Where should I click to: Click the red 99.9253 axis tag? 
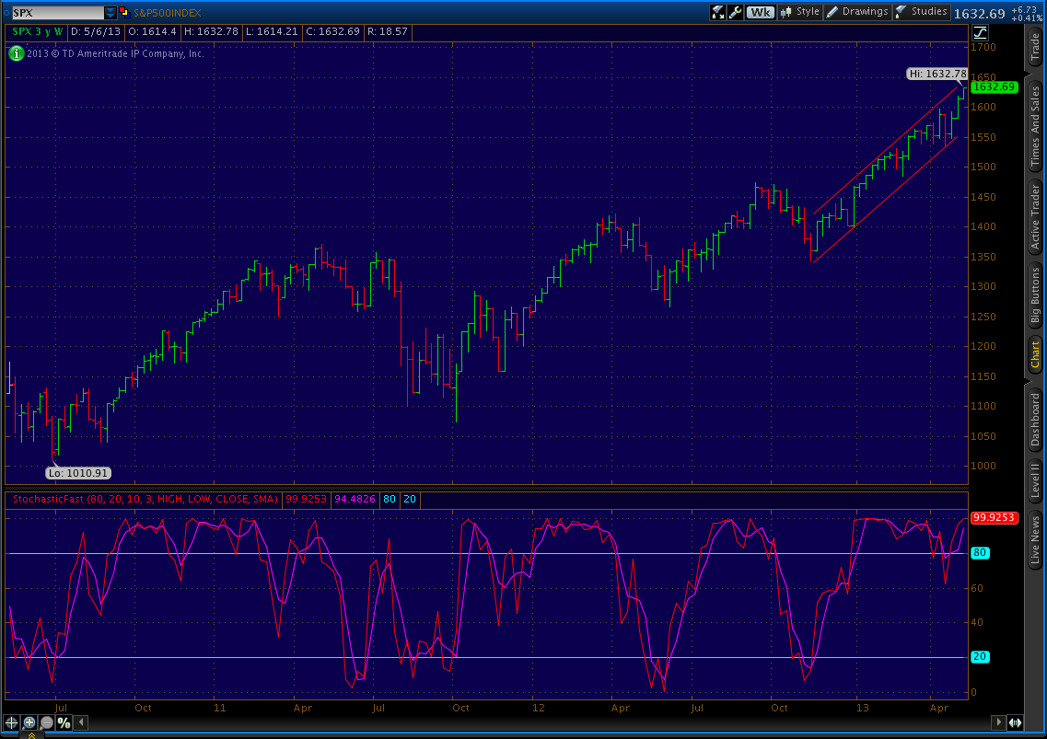pos(995,517)
